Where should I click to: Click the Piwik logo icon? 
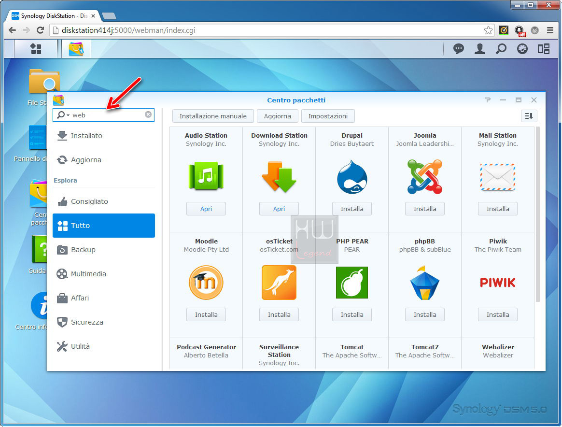[x=497, y=283]
